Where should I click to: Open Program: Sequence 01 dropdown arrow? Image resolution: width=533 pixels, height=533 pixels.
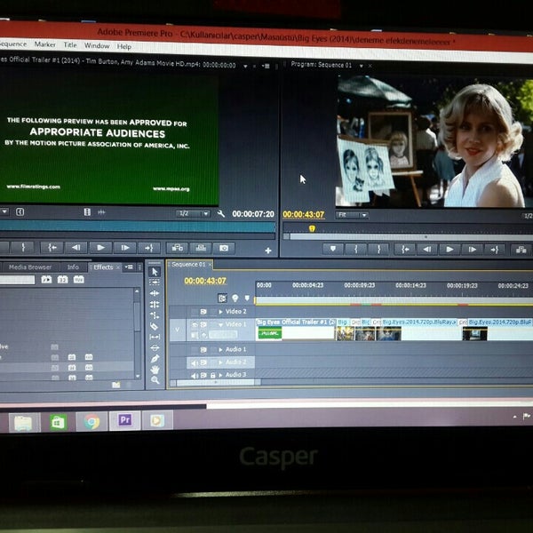point(362,66)
